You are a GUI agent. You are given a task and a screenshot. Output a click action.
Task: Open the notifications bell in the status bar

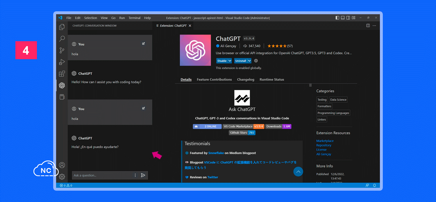374,185
